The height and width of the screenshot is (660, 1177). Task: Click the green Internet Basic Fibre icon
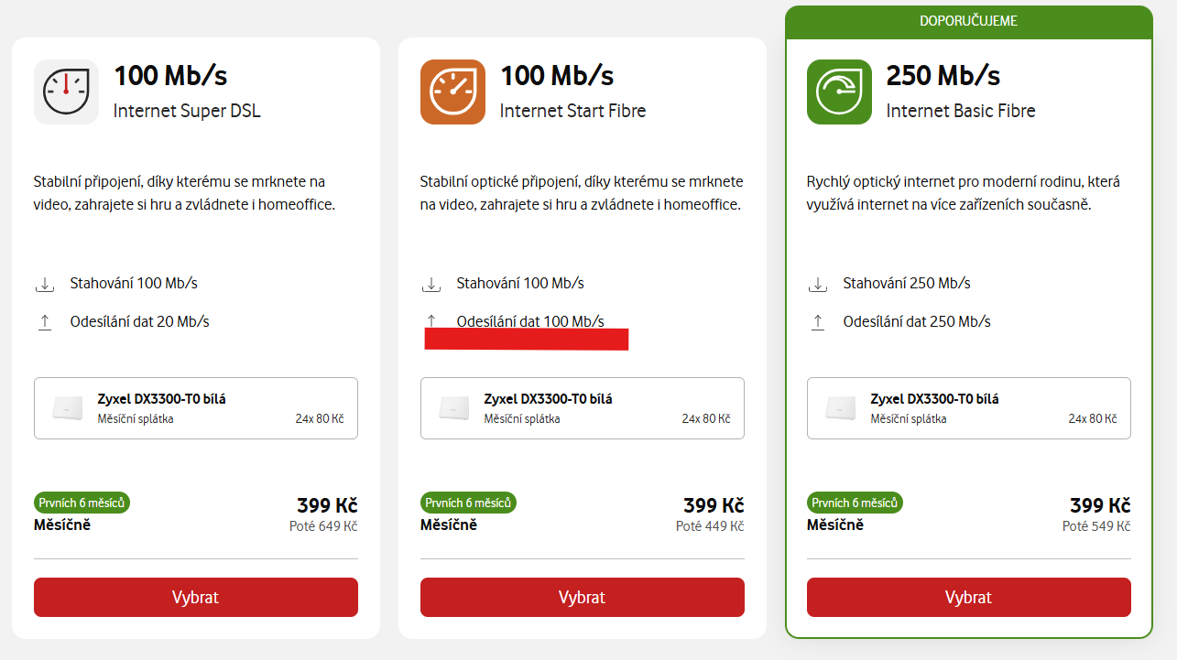point(839,92)
